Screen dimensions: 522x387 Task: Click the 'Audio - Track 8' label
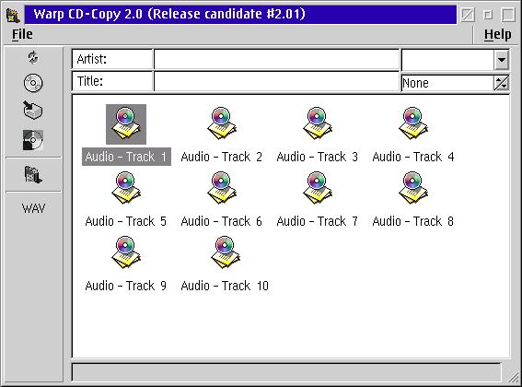pos(413,221)
